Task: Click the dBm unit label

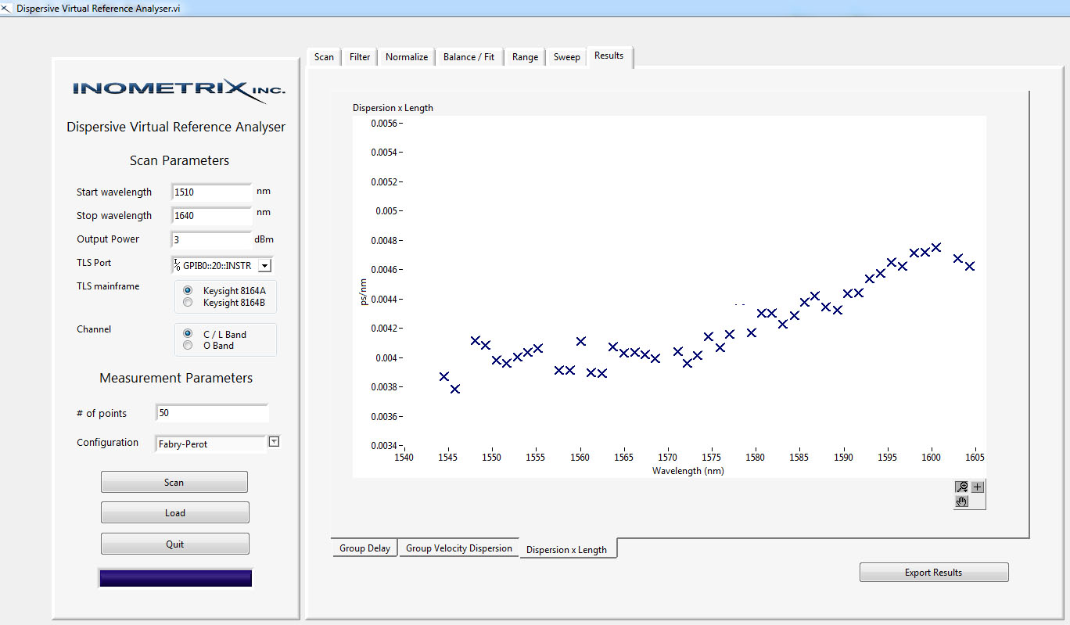Action: tap(264, 239)
